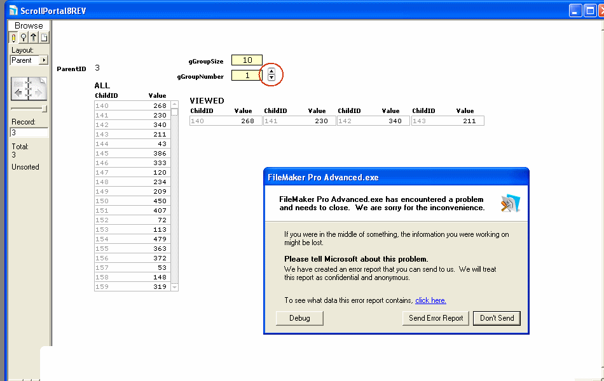The width and height of the screenshot is (604, 381).
Task: Click the ScrollPortal8REV window title icon
Action: [13, 10]
